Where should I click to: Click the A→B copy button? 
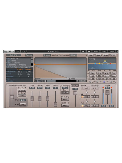[x=96, y=52]
